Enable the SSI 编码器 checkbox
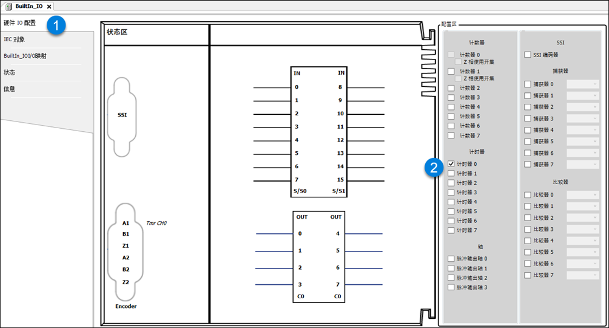The width and height of the screenshot is (609, 328). (x=528, y=55)
